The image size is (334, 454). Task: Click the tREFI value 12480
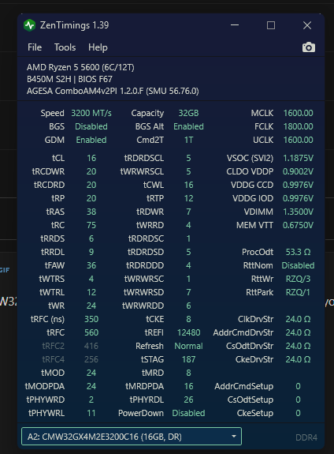tap(189, 332)
